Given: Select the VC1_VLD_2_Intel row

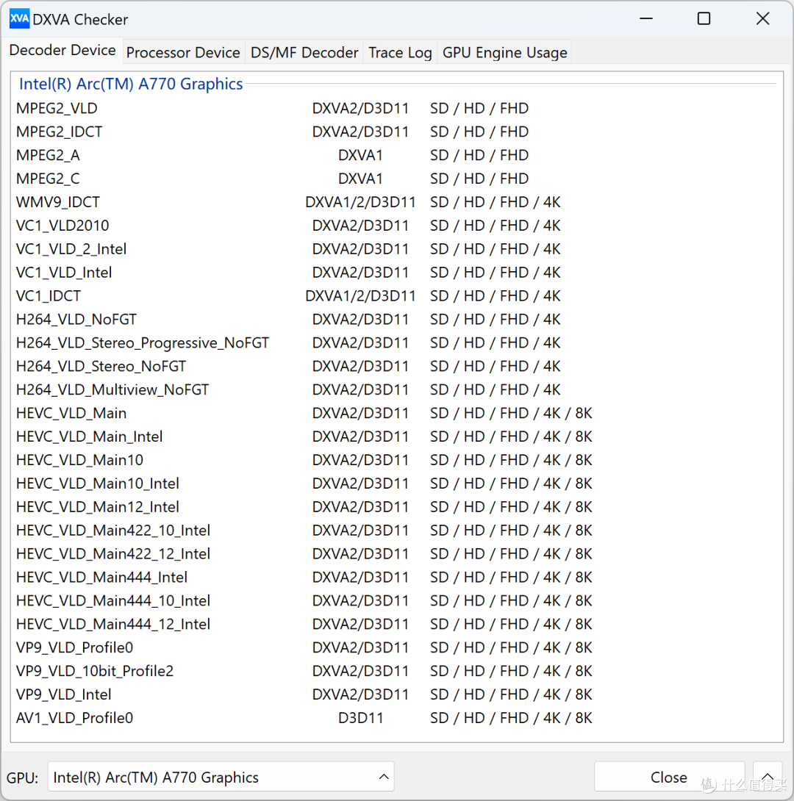Looking at the screenshot, I should tap(396, 249).
